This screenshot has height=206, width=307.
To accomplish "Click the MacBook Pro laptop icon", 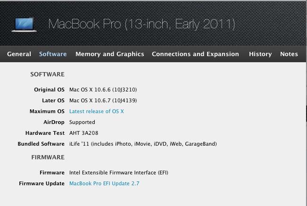I will 24,25.
